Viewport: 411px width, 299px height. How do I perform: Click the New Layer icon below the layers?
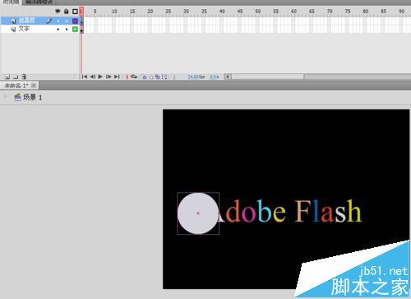[x=7, y=77]
